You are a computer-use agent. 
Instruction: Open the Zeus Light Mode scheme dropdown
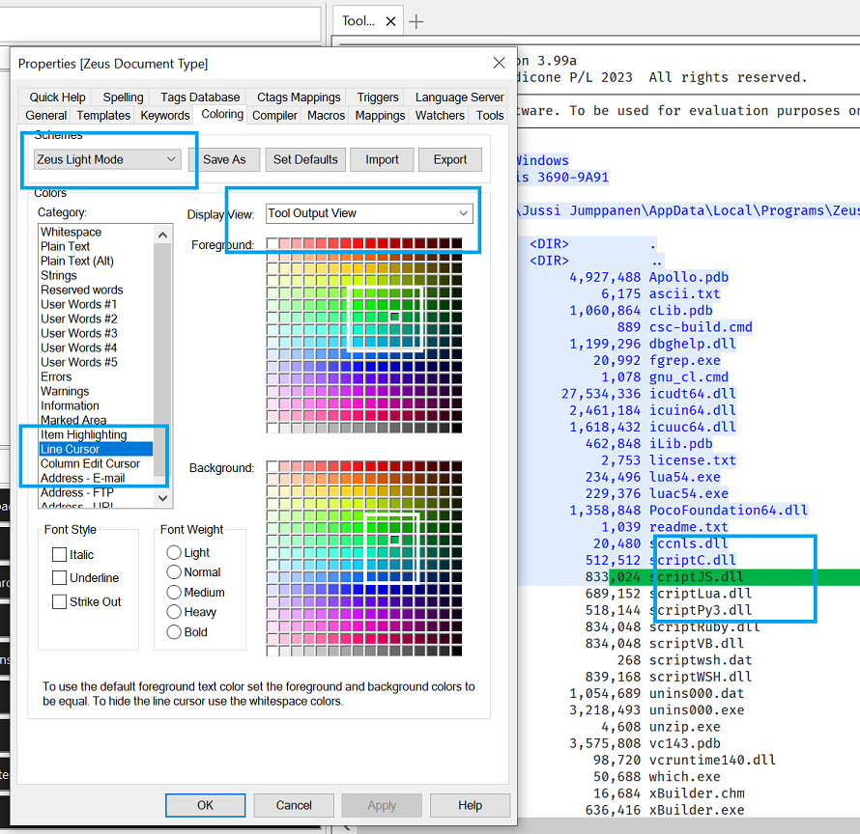107,159
